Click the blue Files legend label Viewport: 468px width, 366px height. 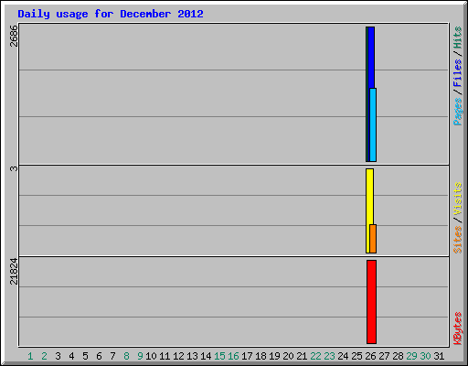457,73
